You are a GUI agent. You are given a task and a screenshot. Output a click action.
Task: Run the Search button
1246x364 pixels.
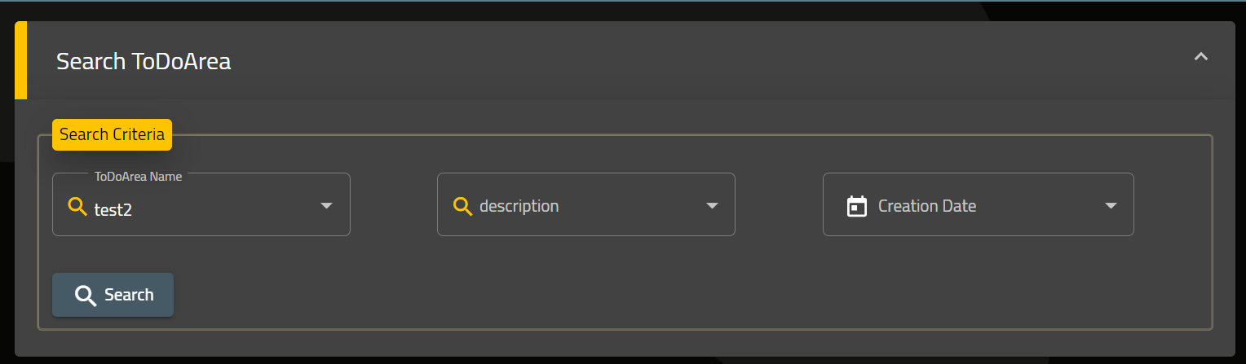coord(113,295)
